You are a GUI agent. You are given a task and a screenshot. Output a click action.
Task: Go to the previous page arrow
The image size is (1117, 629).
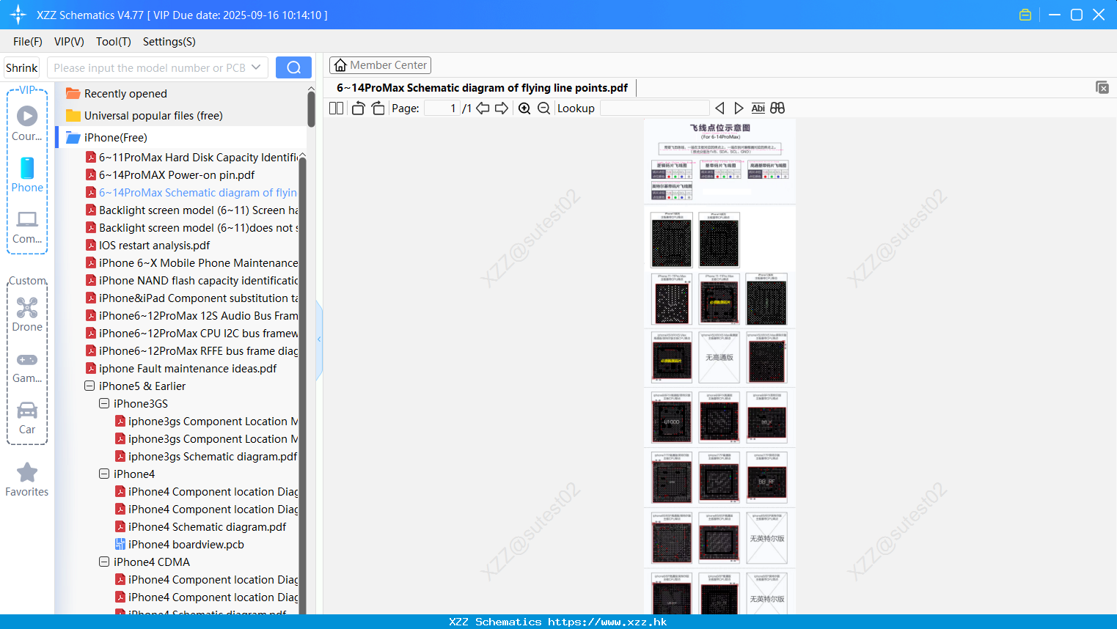click(483, 108)
